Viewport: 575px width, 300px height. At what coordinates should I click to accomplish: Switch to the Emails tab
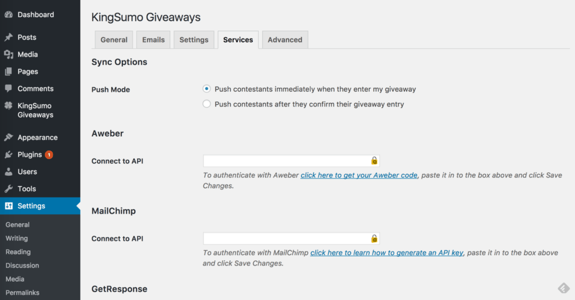(x=153, y=40)
